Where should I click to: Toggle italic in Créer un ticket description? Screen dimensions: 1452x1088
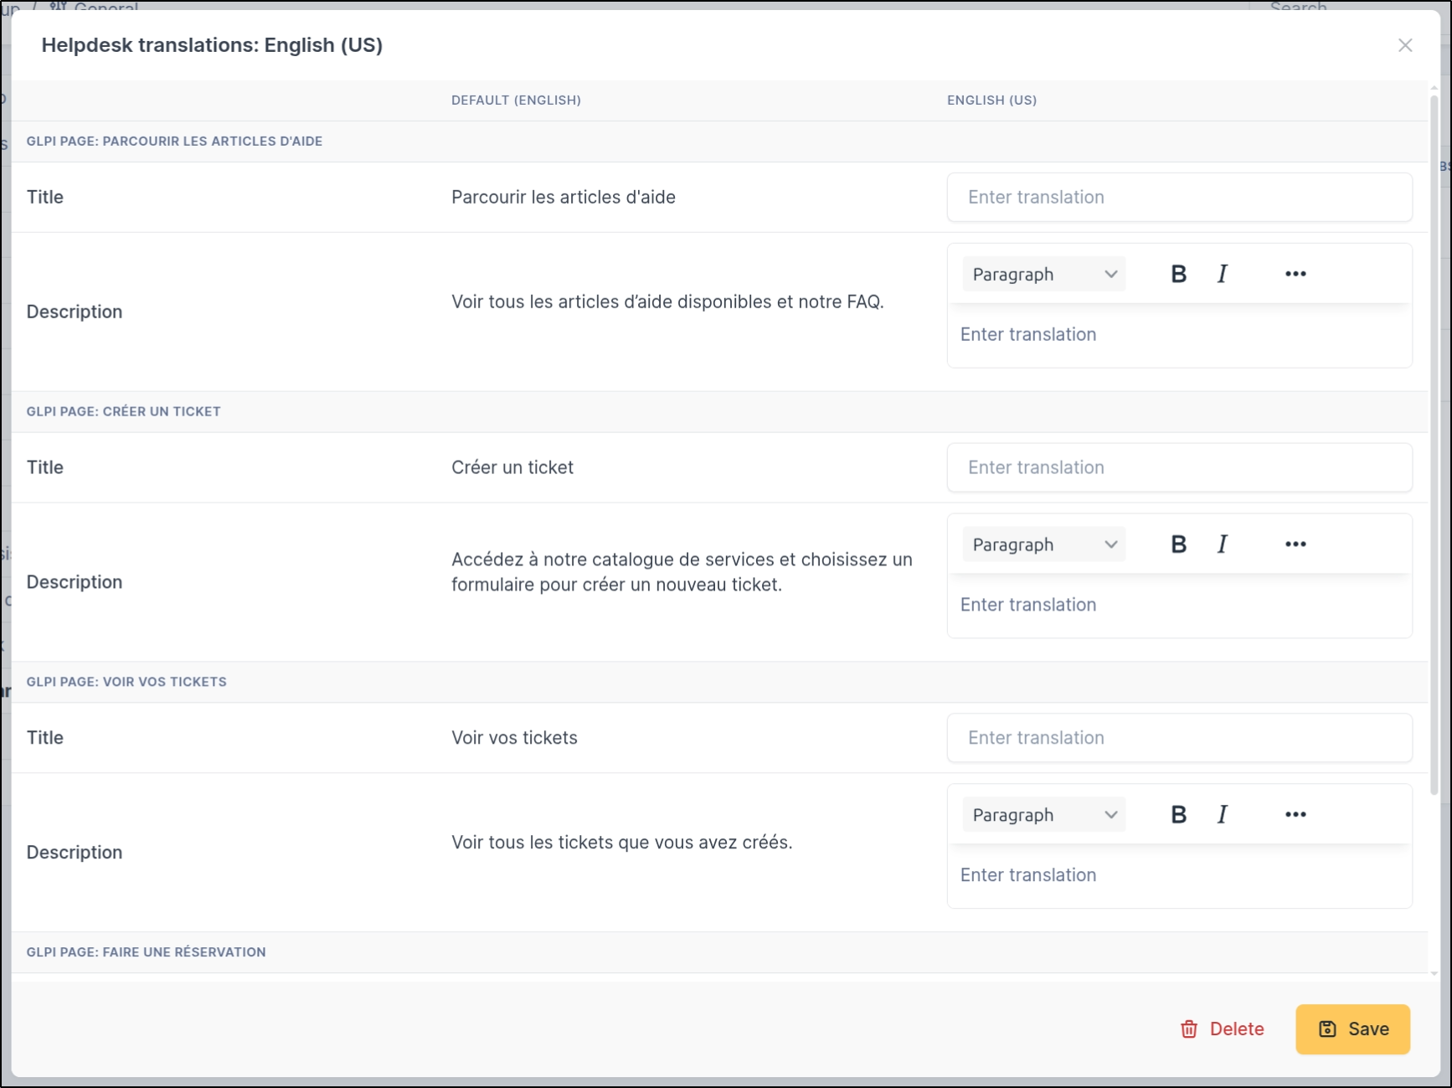pyautogui.click(x=1222, y=544)
